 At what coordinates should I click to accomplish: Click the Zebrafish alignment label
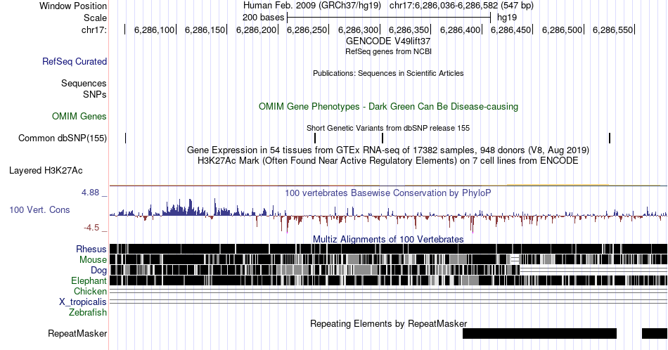tap(88, 312)
